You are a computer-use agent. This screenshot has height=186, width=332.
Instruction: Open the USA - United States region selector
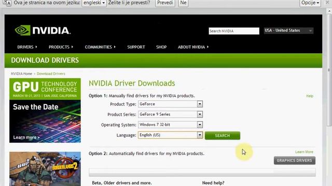click(288, 30)
